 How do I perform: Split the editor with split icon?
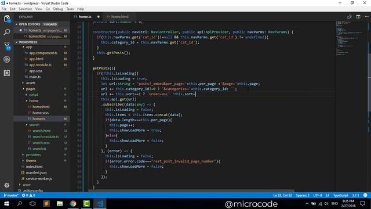[358, 17]
